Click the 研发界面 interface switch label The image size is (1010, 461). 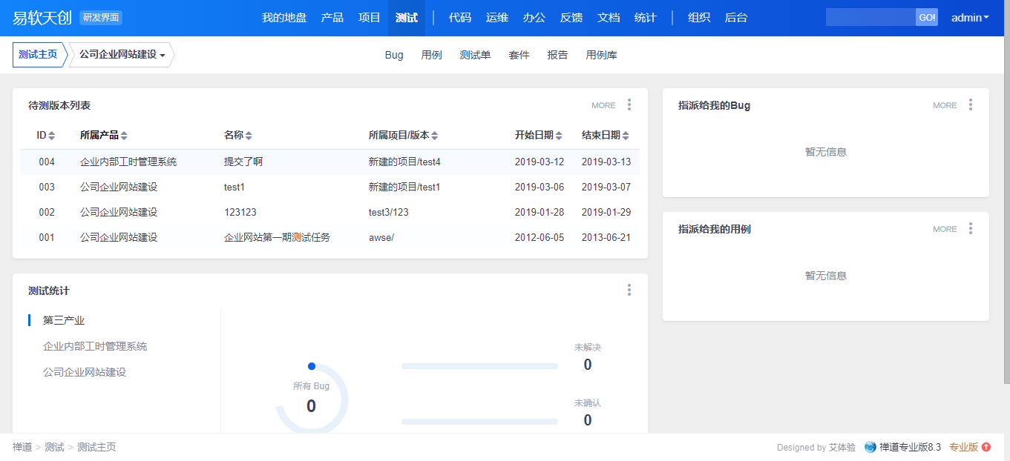click(100, 18)
